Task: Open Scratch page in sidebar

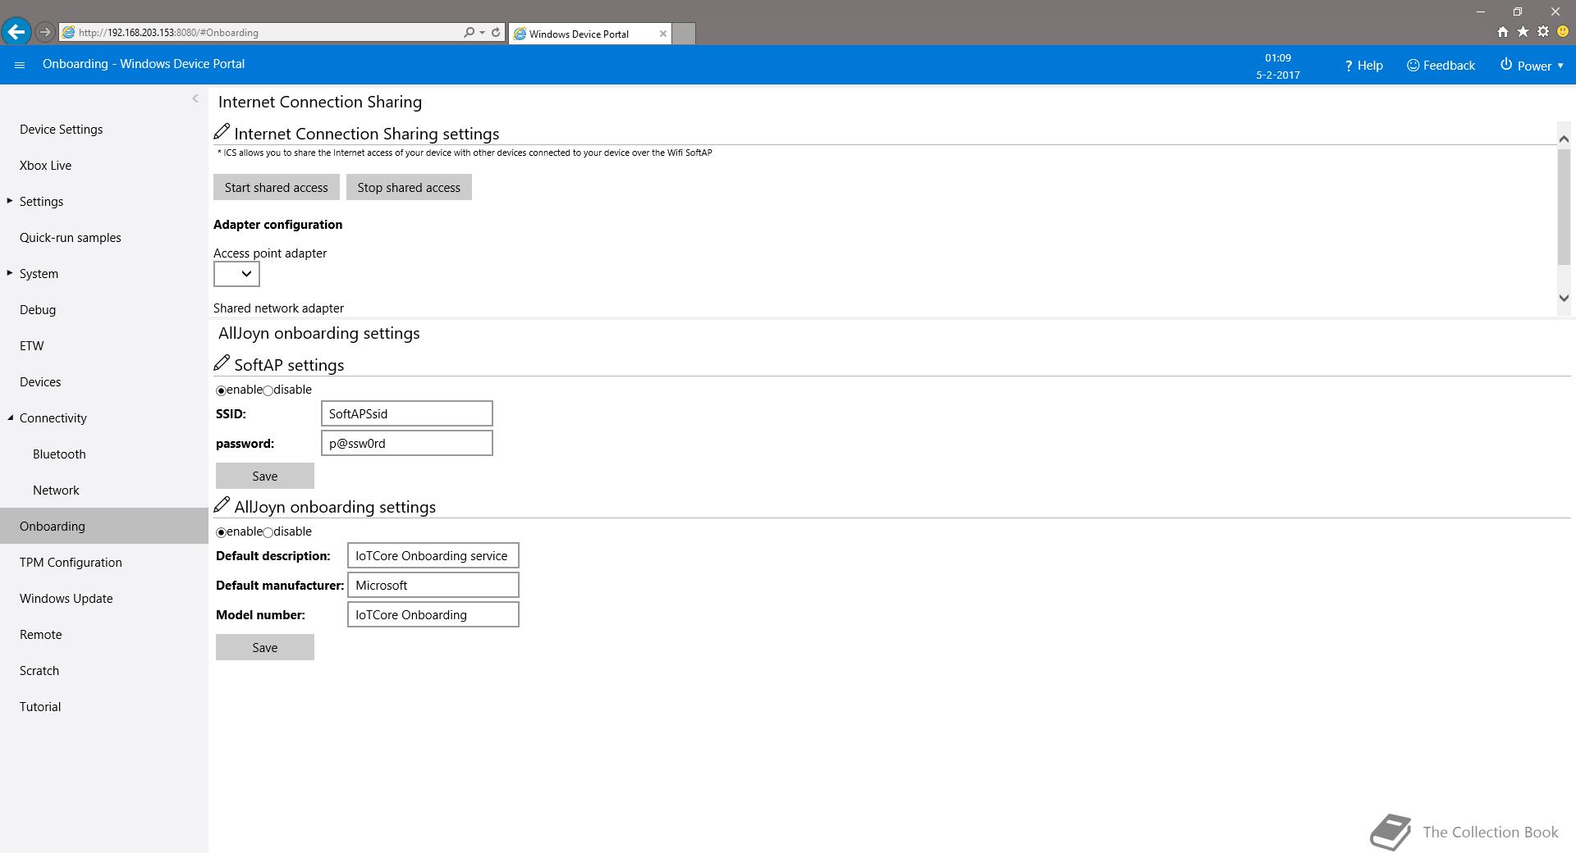Action: 39,671
